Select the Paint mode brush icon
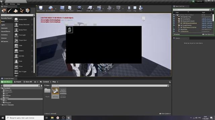Viewport: 215px width, 120px height. 10,11
